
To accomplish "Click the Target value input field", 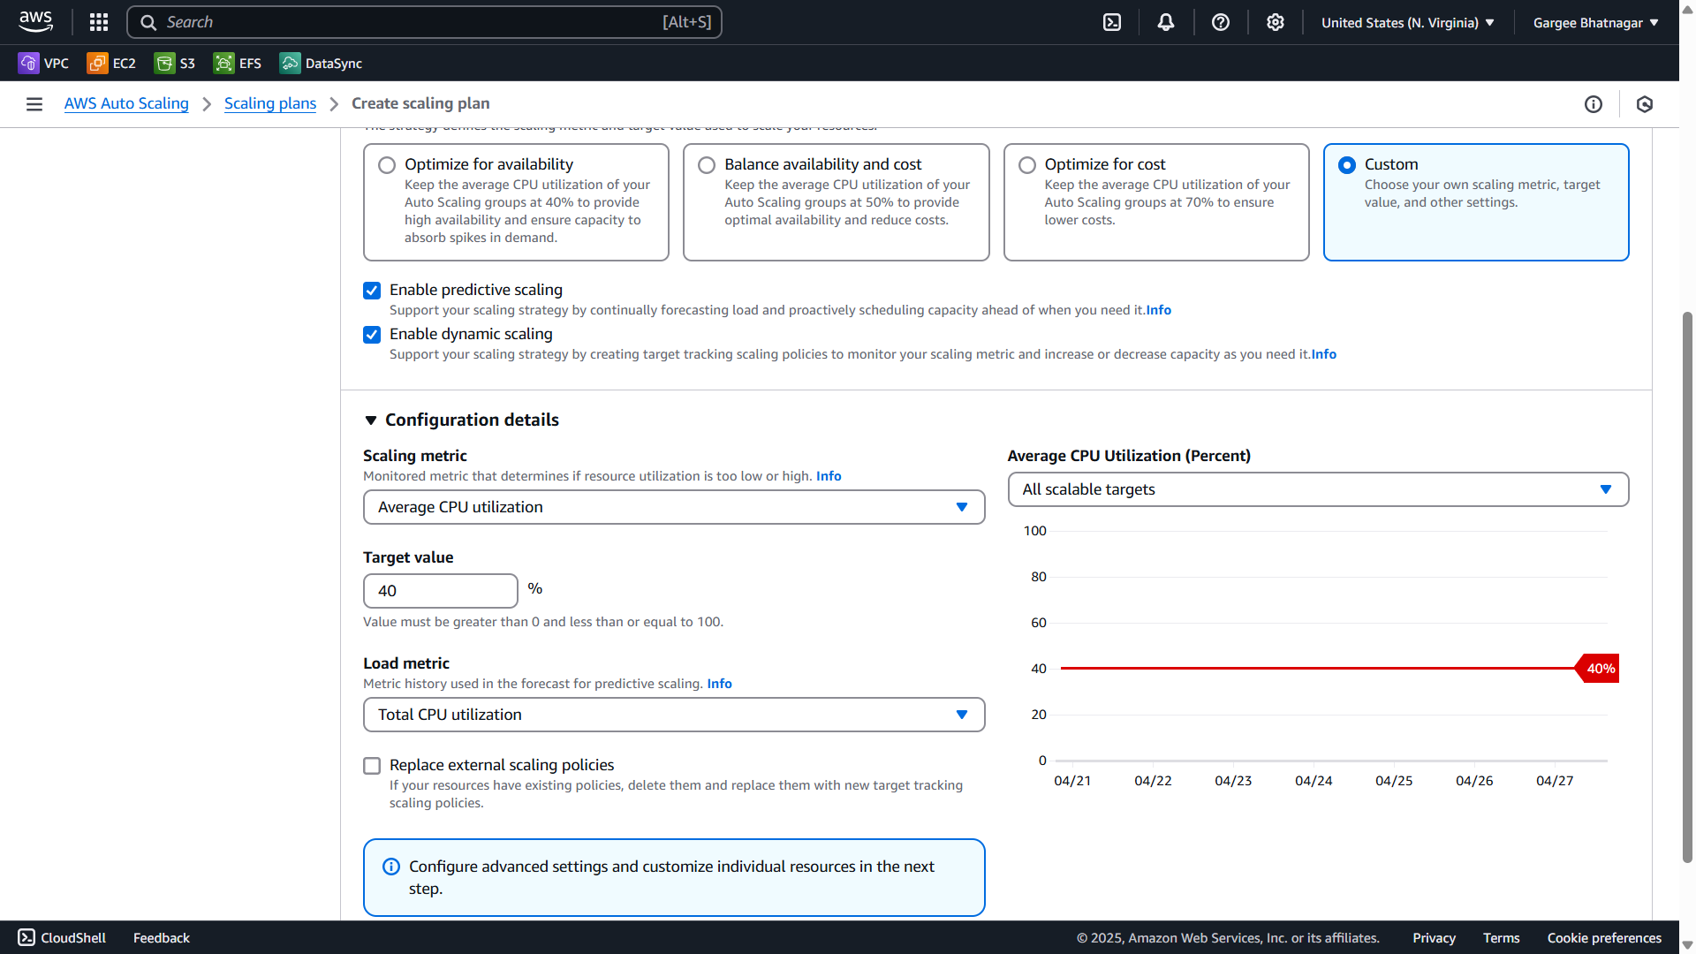I will (x=441, y=591).
